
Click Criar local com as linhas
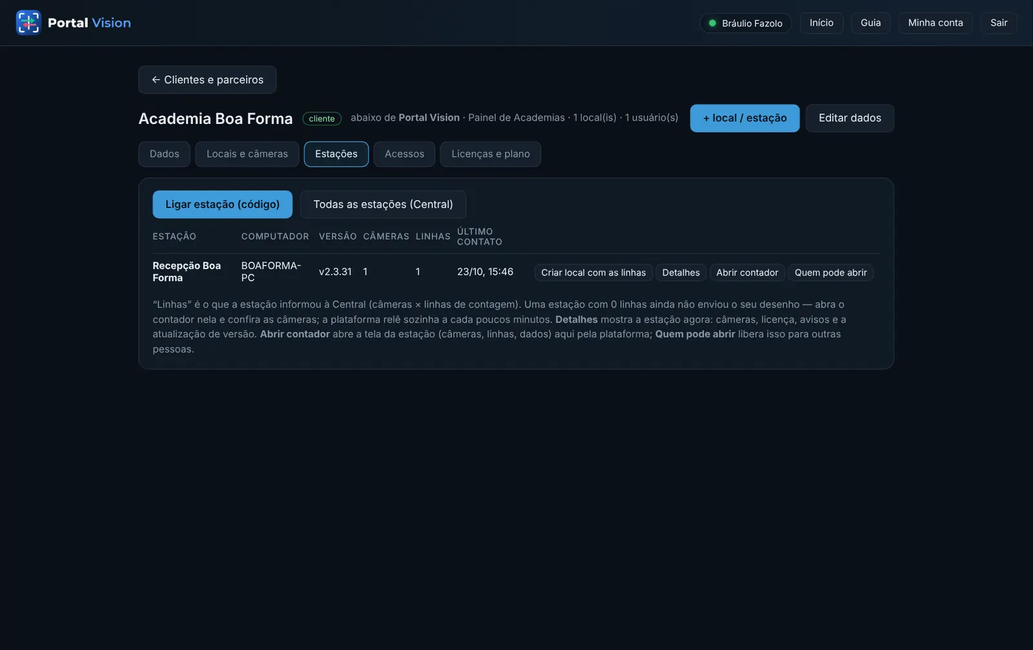tap(593, 272)
